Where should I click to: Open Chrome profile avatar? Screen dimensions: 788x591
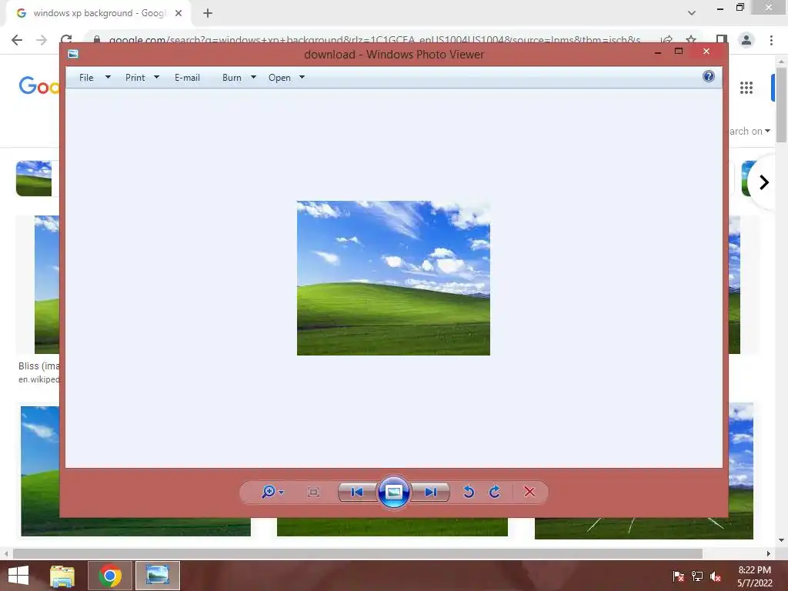tap(746, 40)
